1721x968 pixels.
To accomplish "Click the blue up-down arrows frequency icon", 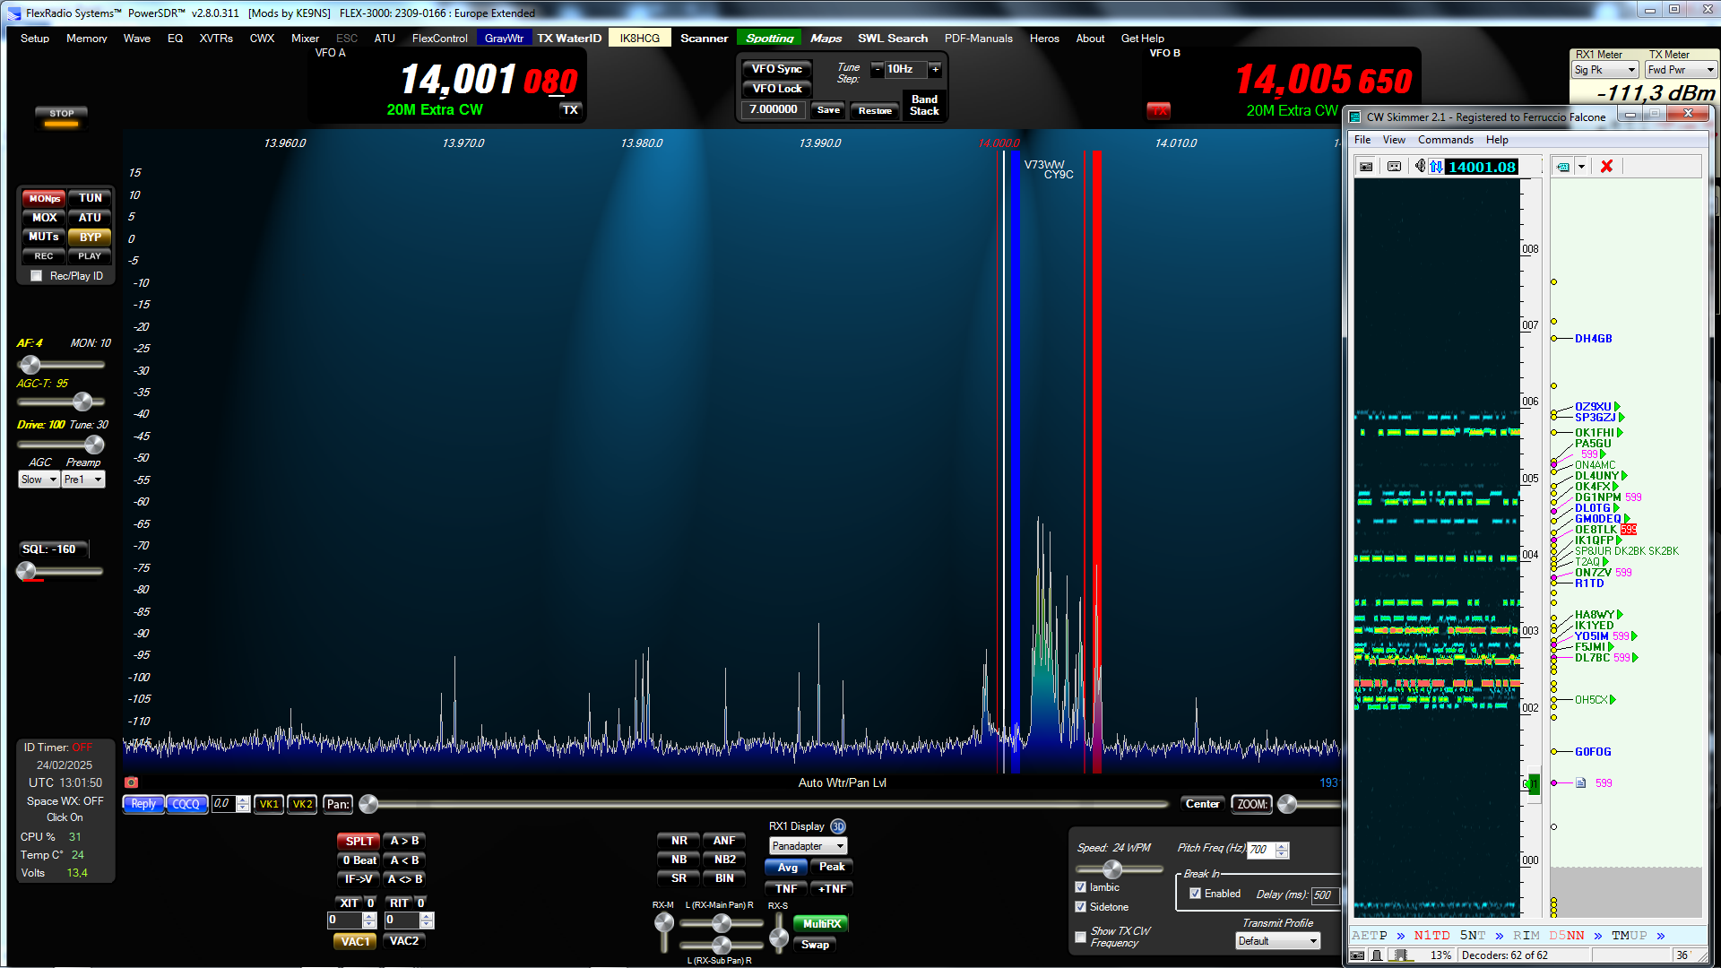I will [x=1437, y=167].
